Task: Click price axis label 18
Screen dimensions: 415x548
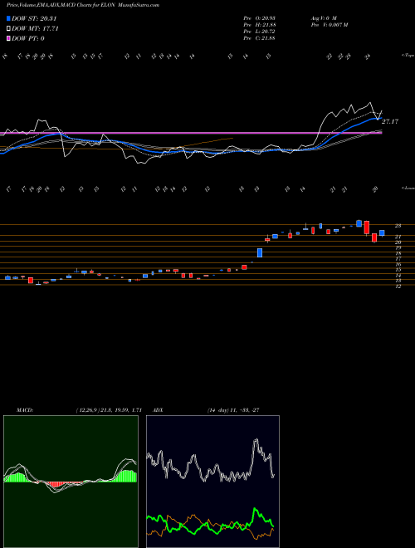Action: click(x=398, y=253)
